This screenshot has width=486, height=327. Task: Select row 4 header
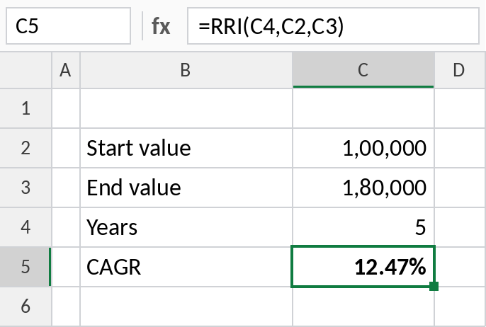pyautogui.click(x=26, y=227)
